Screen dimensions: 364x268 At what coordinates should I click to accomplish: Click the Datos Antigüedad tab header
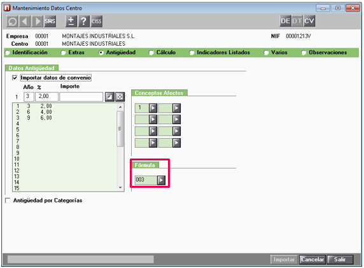(32, 68)
